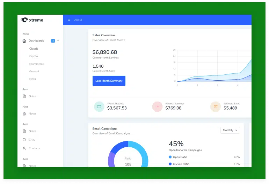Click the $769.08 referral earnings

point(173,108)
